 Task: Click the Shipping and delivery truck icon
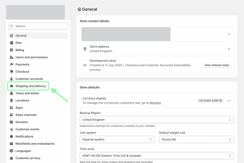[x=11, y=86]
